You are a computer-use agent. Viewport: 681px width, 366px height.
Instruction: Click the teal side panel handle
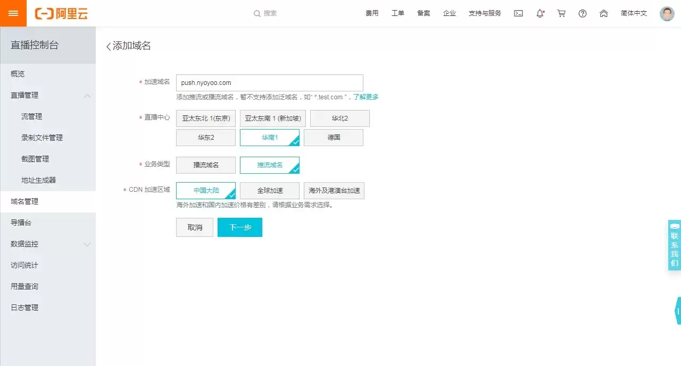pos(678,311)
